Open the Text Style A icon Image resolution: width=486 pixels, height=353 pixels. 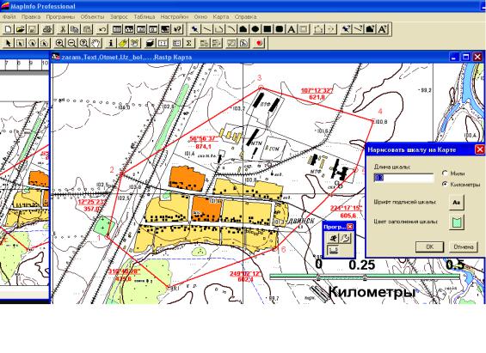click(382, 29)
